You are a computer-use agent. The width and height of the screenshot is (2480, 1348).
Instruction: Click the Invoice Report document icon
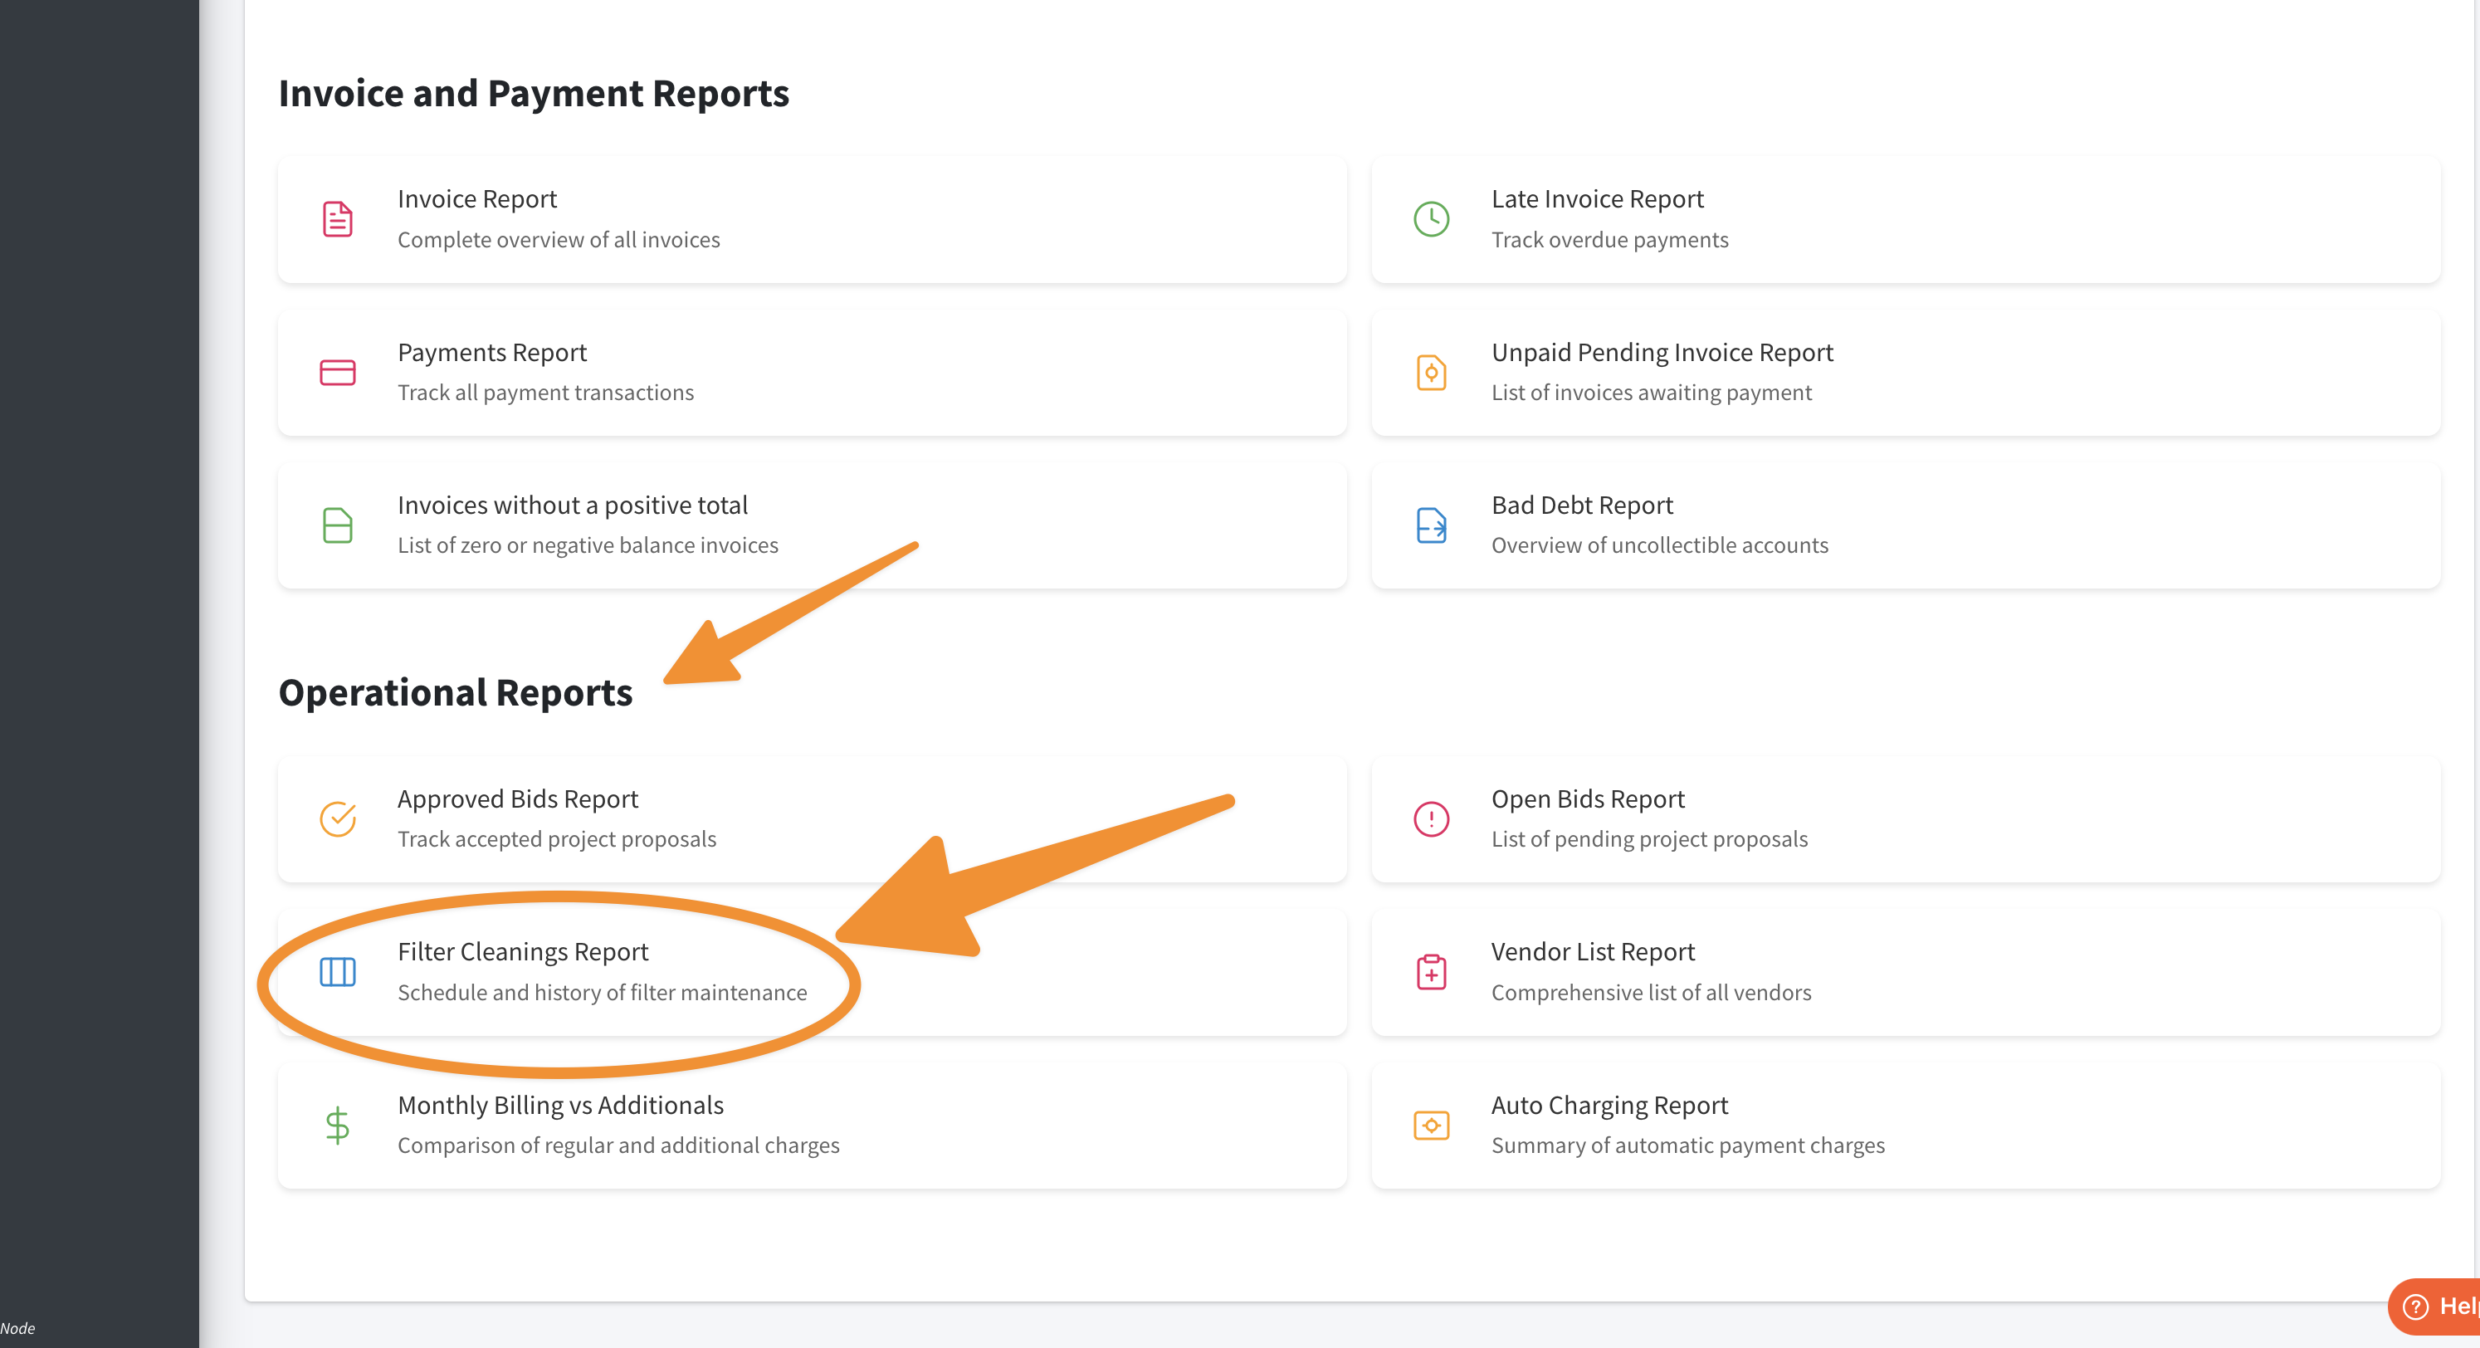pyautogui.click(x=337, y=219)
